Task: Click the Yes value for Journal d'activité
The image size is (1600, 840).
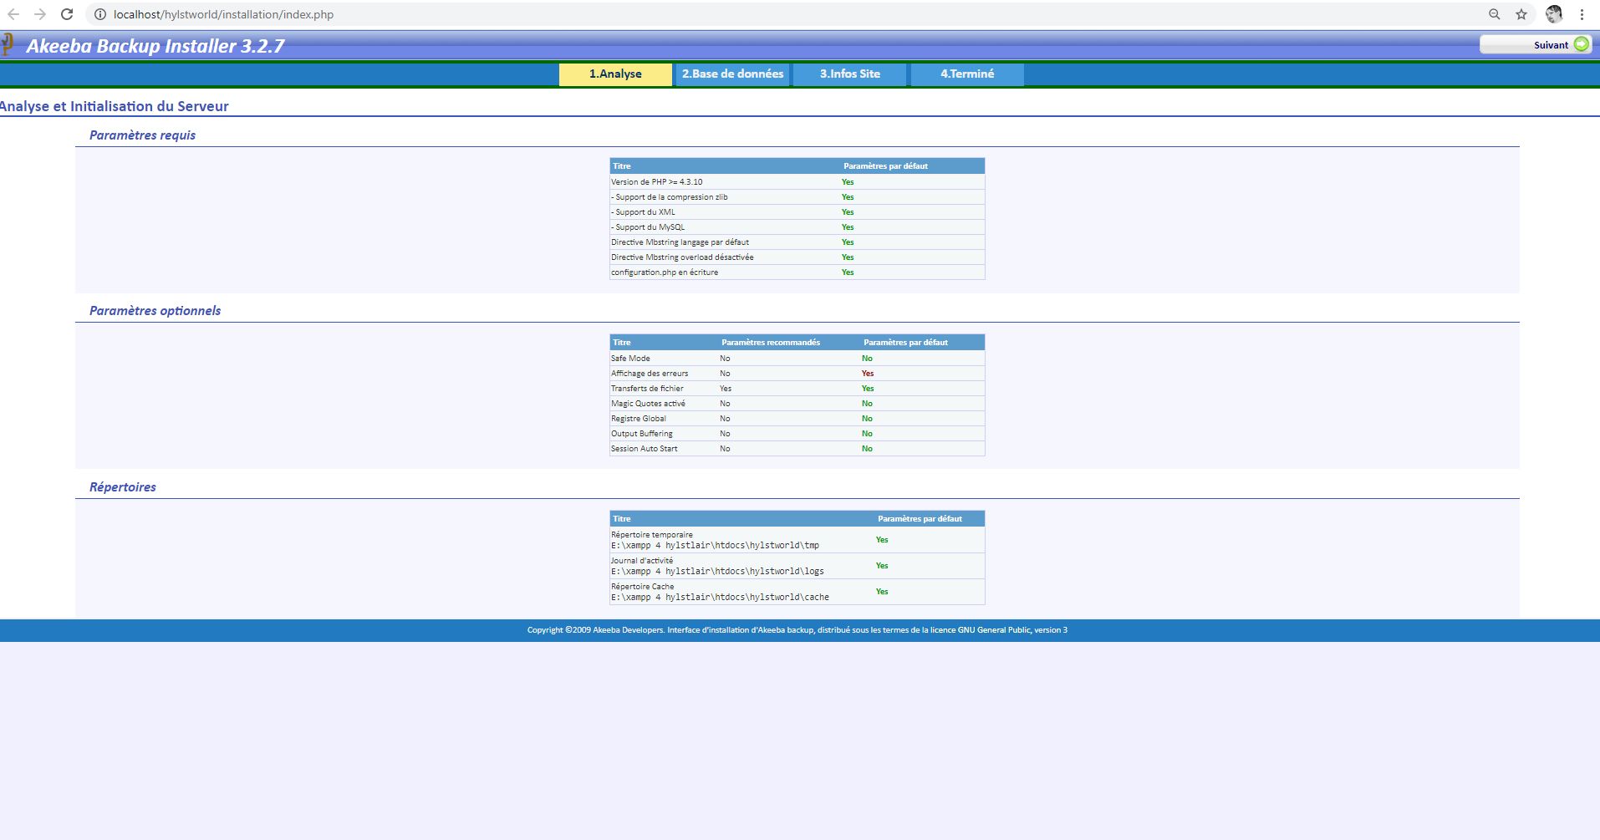Action: click(x=882, y=566)
